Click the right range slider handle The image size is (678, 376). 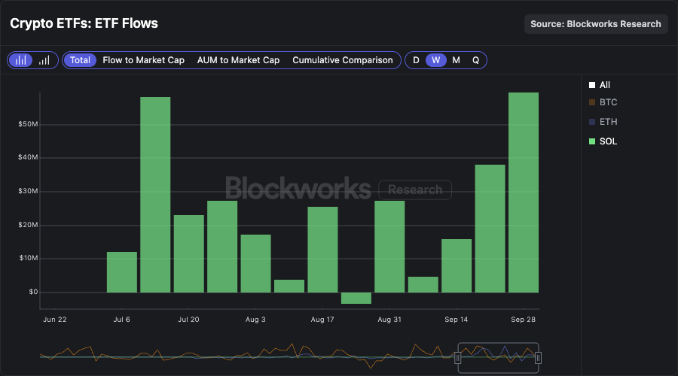point(538,359)
